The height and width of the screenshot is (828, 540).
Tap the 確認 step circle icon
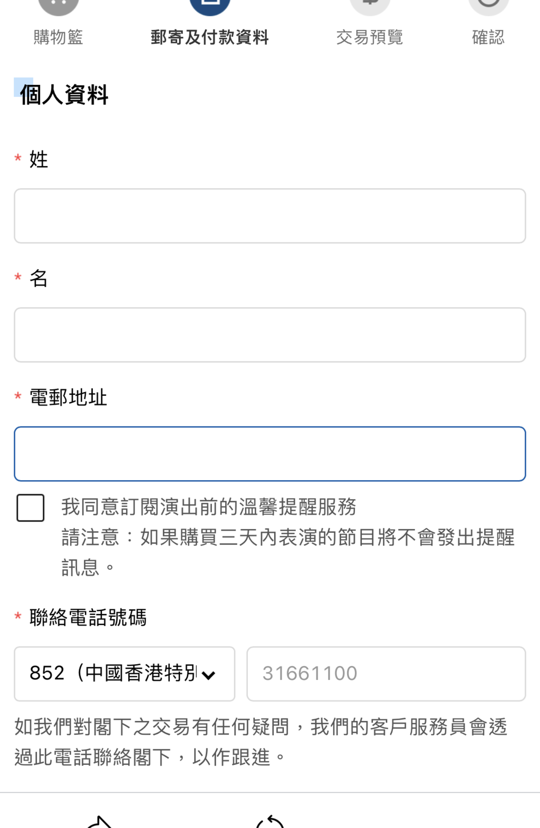pos(488,6)
